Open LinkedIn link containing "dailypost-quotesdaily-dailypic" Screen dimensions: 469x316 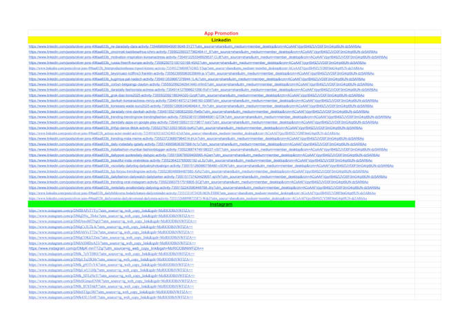(204, 155)
